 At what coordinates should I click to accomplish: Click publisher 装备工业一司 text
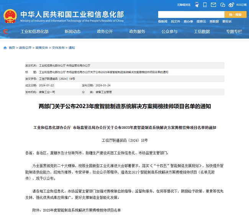47,92
